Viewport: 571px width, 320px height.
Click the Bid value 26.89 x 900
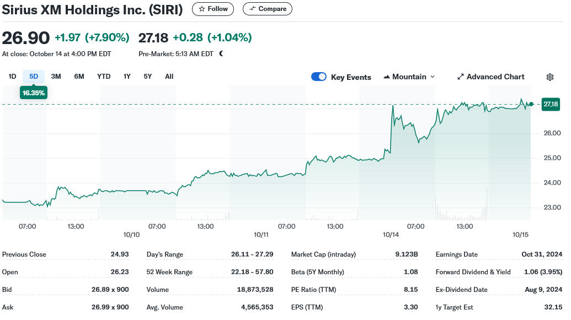click(110, 290)
